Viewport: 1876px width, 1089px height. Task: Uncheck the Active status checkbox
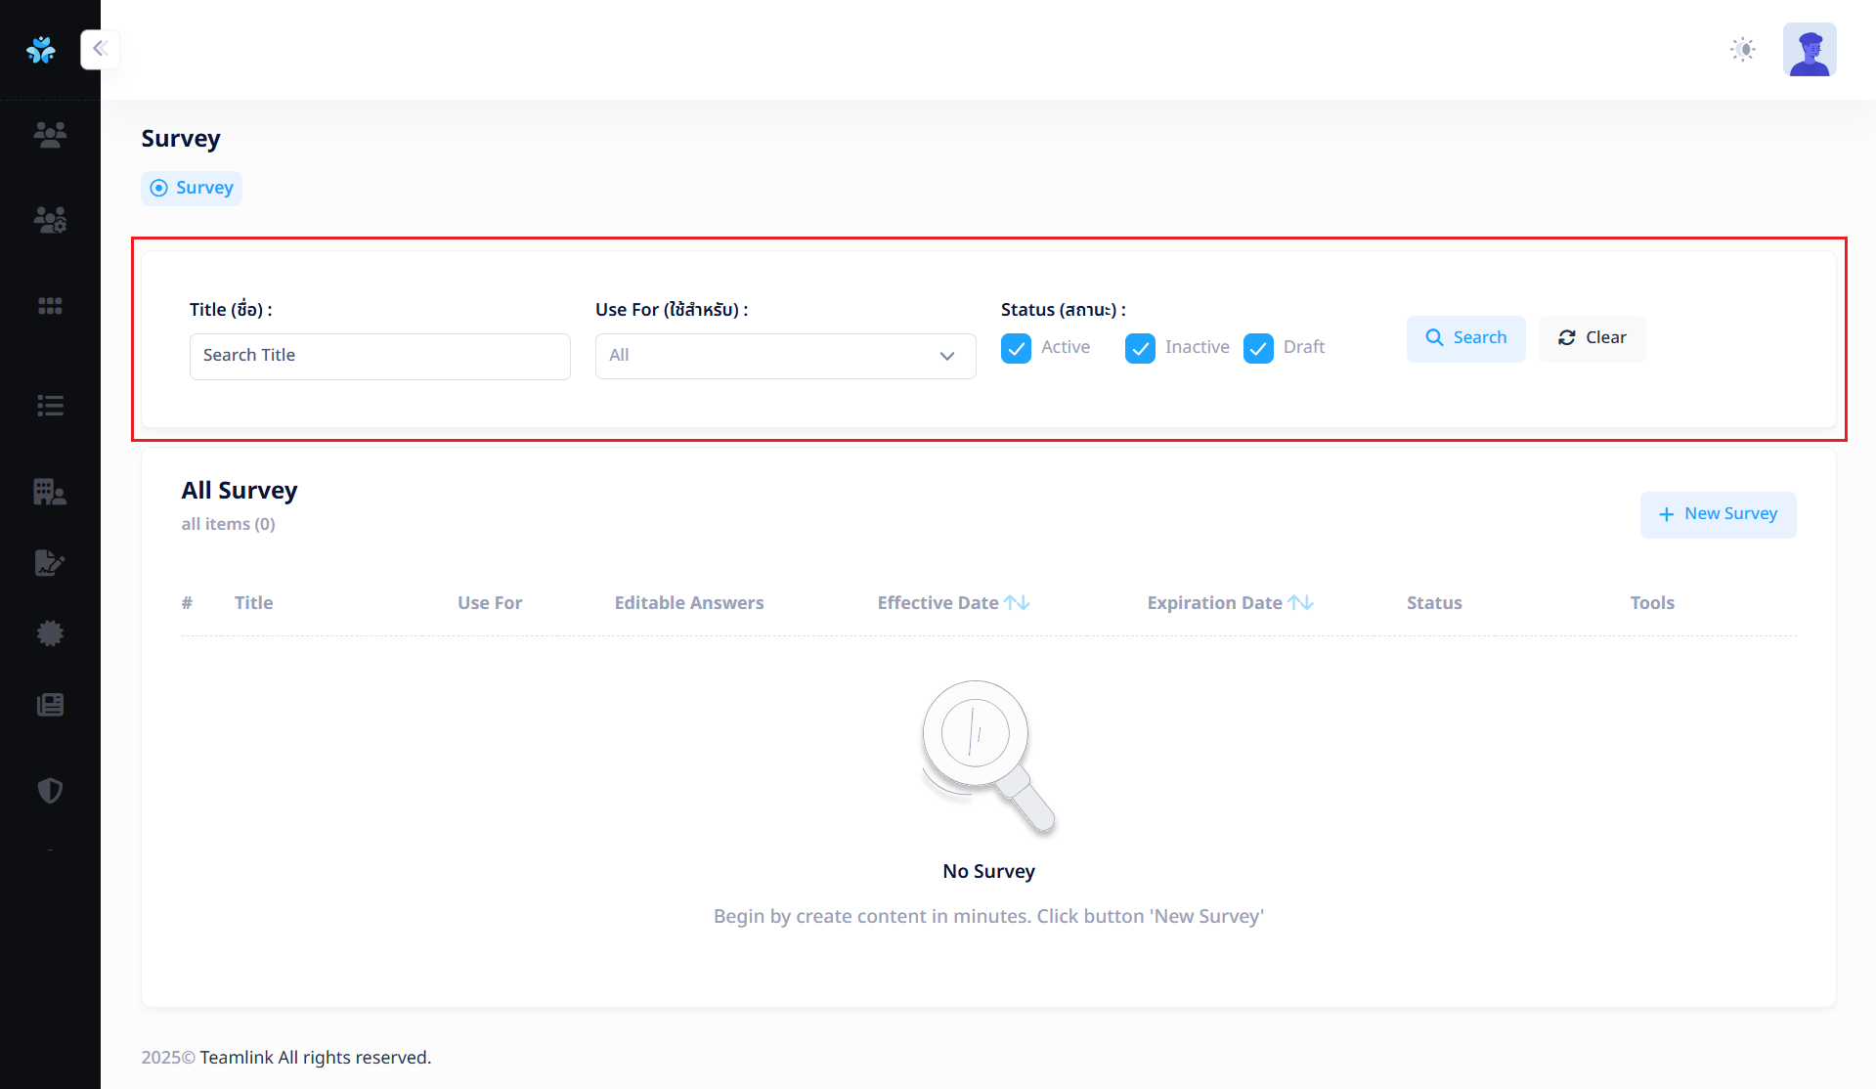coord(1016,348)
